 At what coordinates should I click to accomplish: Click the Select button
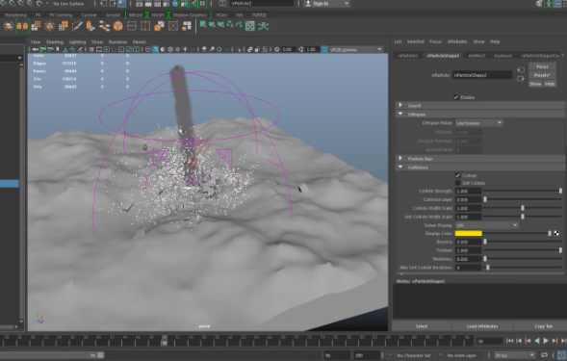tap(422, 326)
